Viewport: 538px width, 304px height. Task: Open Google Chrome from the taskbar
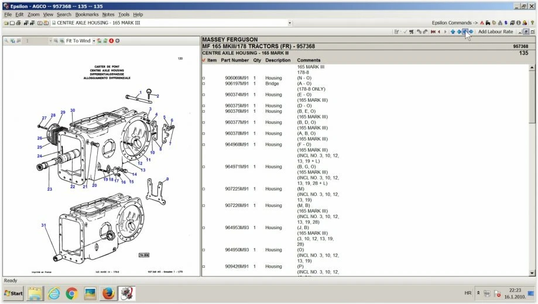click(x=71, y=293)
